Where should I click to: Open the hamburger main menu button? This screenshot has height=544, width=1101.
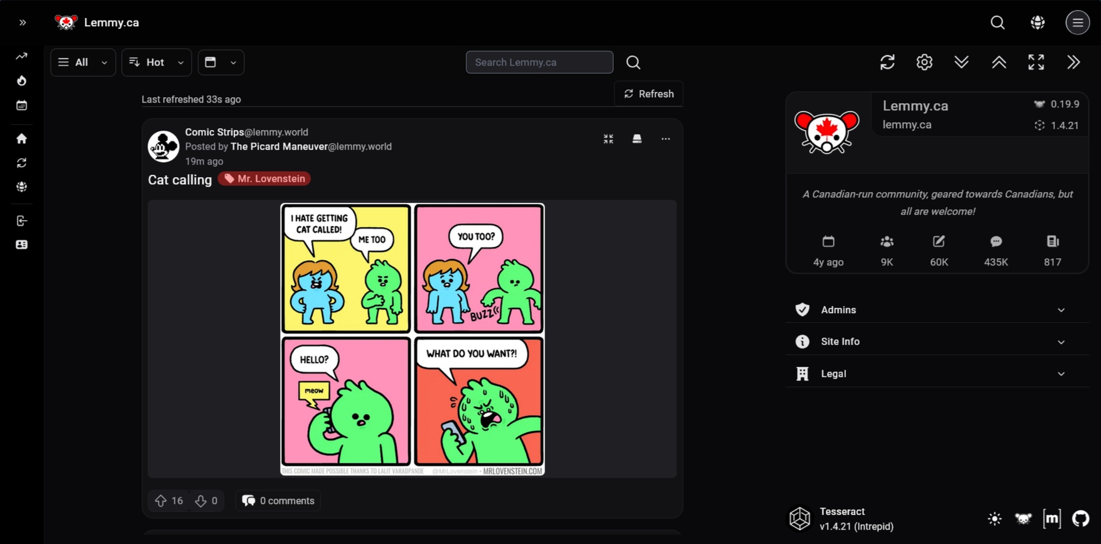click(1078, 23)
